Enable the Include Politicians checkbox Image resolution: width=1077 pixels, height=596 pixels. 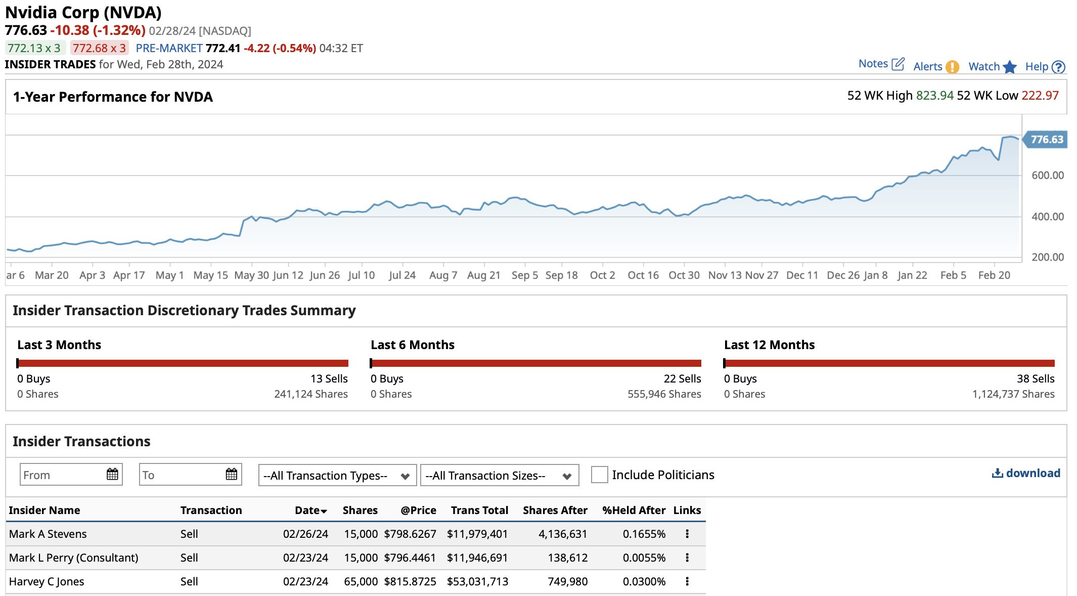pos(599,475)
